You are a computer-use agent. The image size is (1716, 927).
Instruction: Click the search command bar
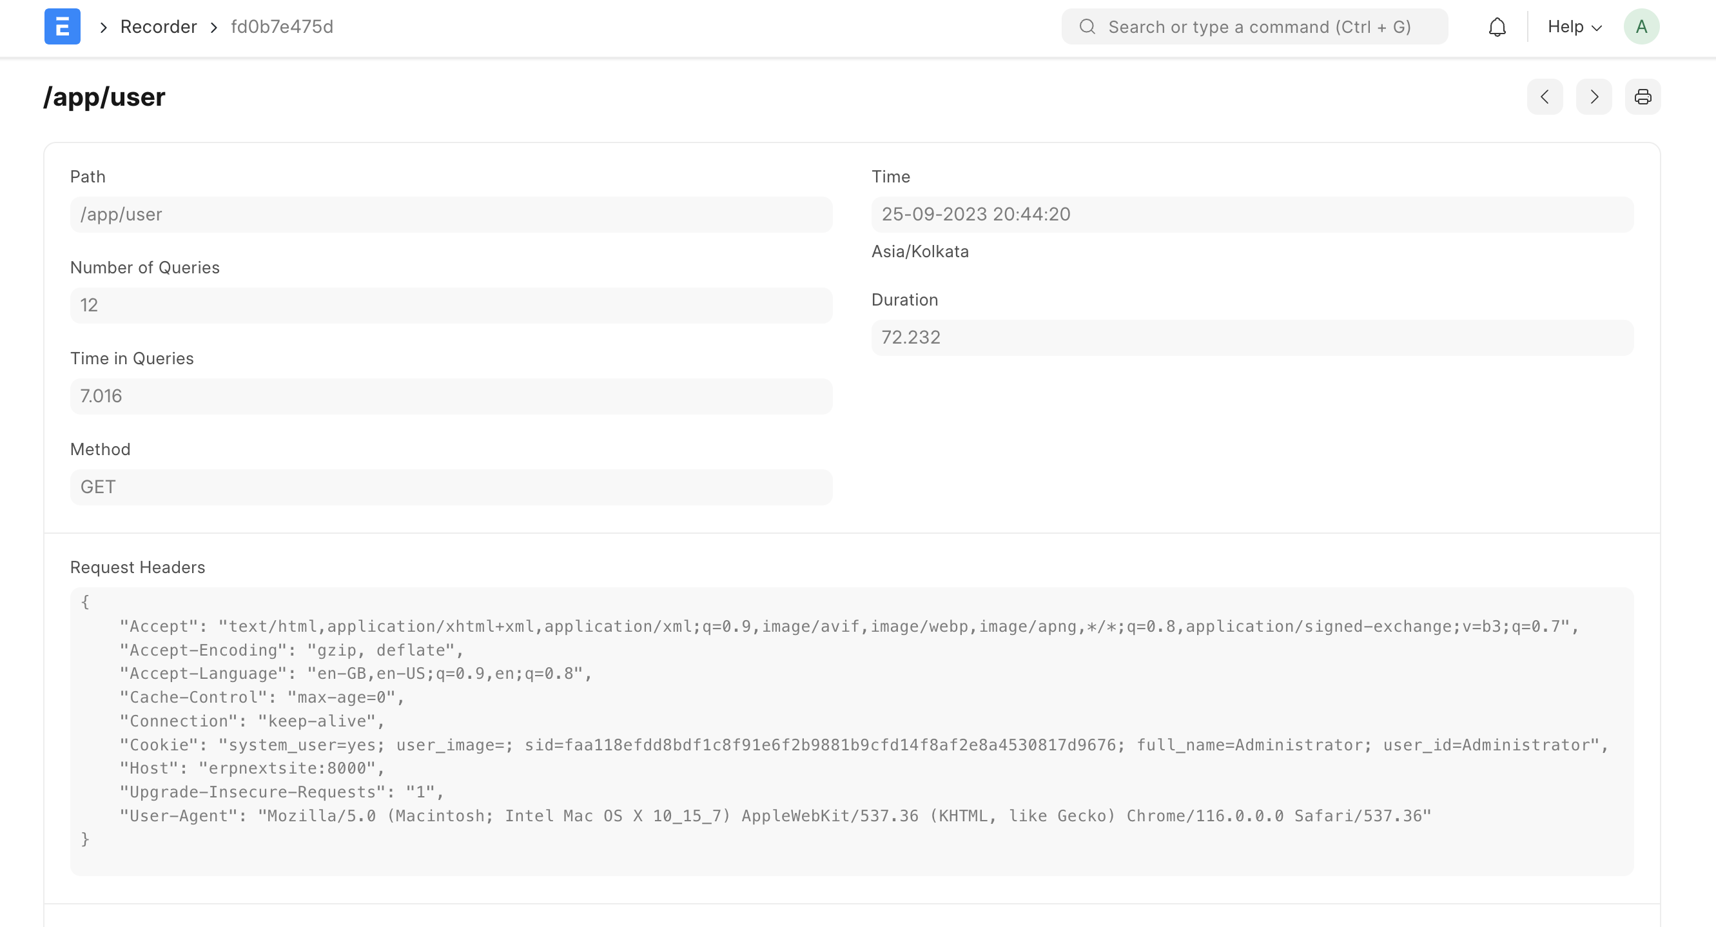[x=1253, y=26]
